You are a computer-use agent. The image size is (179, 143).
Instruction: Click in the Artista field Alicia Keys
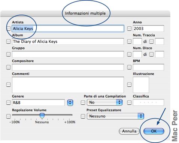click(x=68, y=29)
